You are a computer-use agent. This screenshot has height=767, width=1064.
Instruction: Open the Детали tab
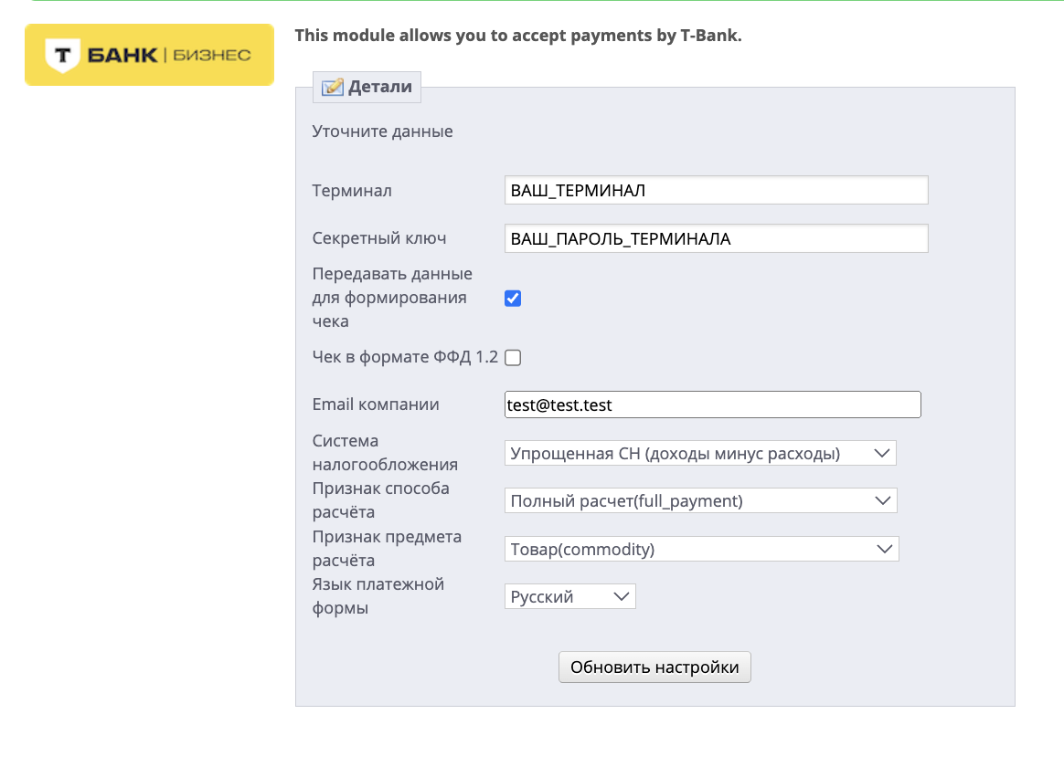point(367,87)
